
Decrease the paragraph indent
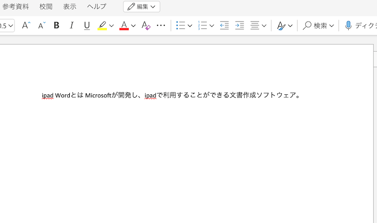point(224,25)
